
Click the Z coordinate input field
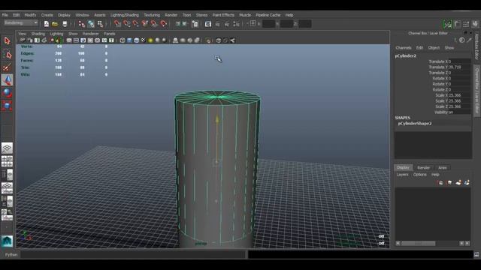[305, 24]
